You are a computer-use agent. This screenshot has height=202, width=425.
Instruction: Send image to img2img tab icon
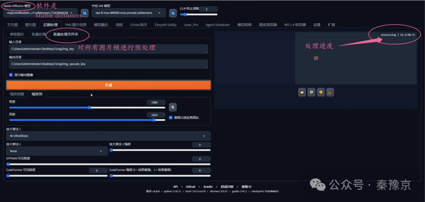(x=311, y=92)
